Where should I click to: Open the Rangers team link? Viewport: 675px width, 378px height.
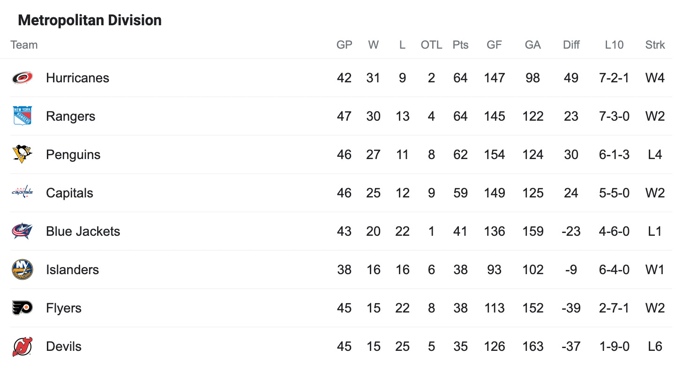tap(70, 116)
